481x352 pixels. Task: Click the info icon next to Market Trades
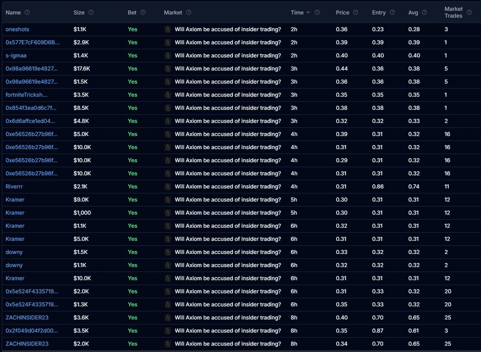click(x=469, y=13)
